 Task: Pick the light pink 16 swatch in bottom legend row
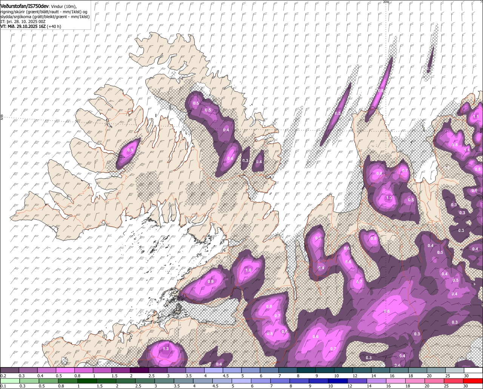coord(396,381)
